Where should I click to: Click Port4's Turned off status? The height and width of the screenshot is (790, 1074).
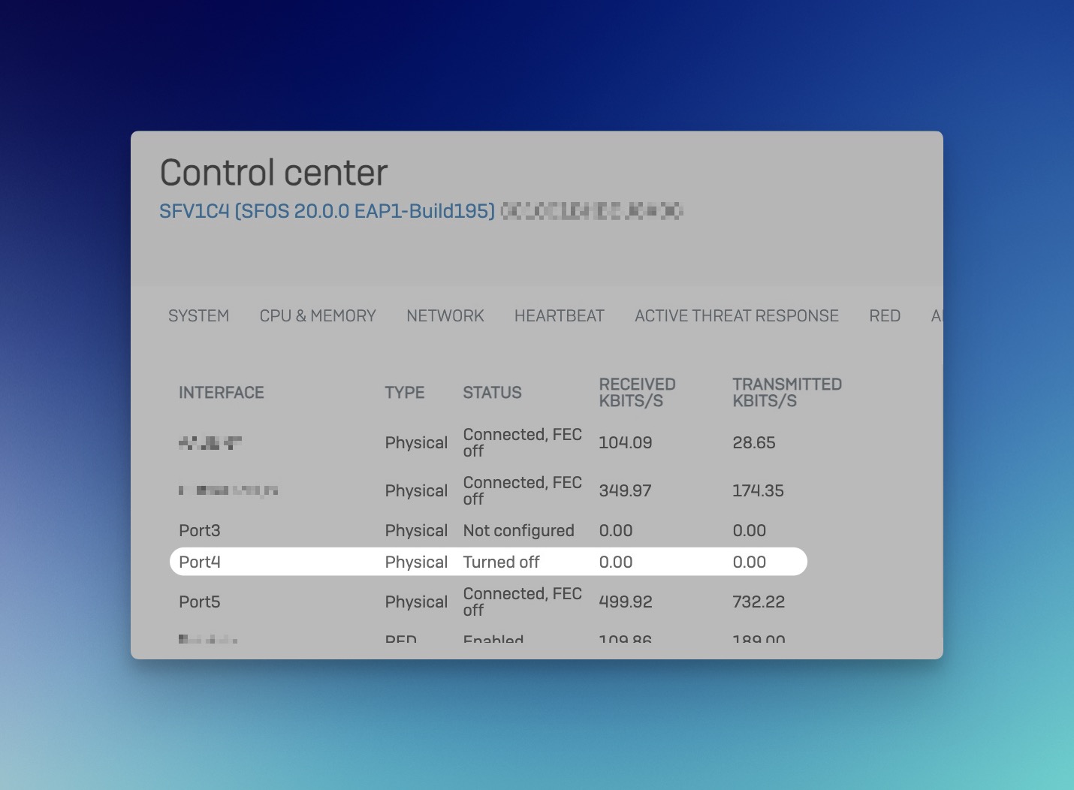(501, 562)
